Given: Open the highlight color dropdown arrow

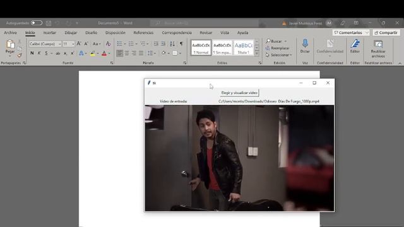Looking at the screenshot, I should (98, 54).
